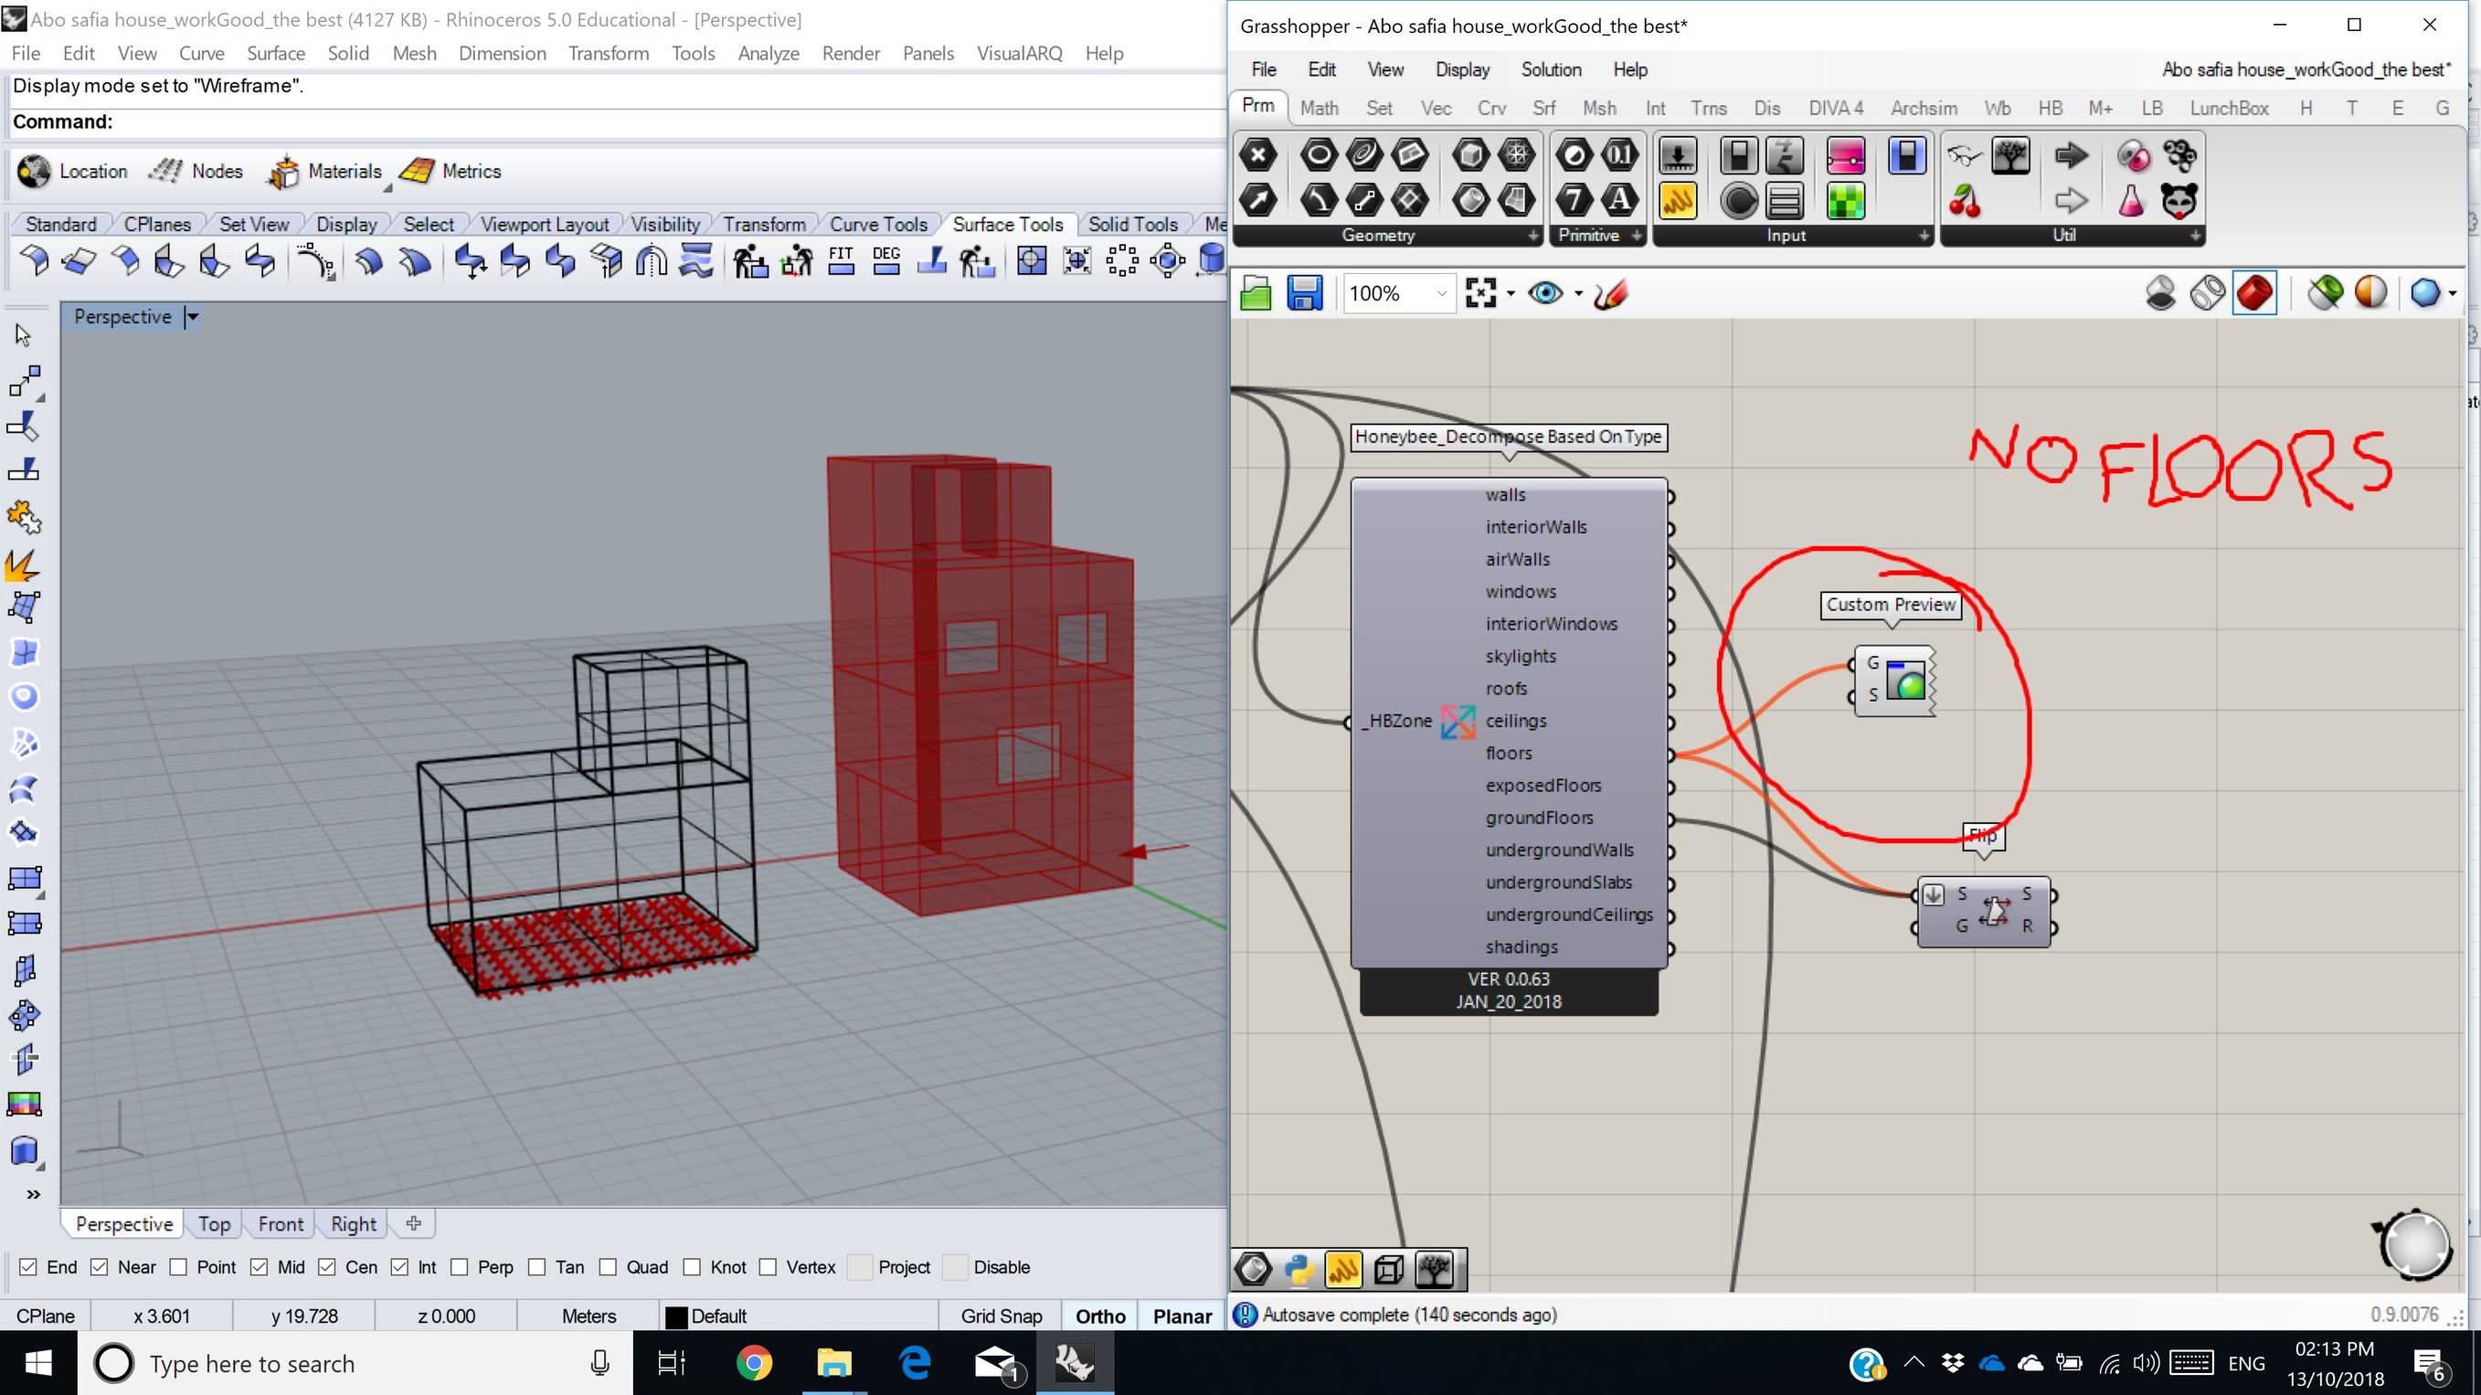Screen dimensions: 2481x1395
Task: Enable the Point osnap checkbox
Action: click(x=178, y=1267)
